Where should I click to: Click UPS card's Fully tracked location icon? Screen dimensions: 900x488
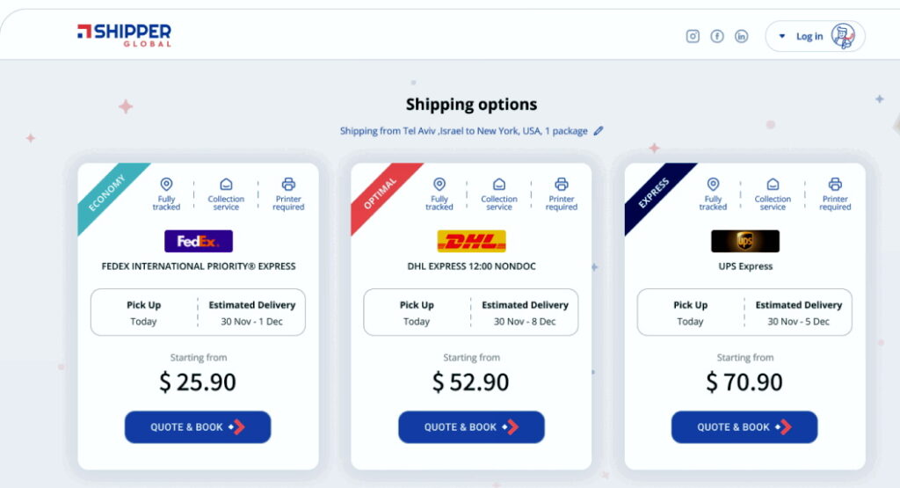click(x=713, y=185)
